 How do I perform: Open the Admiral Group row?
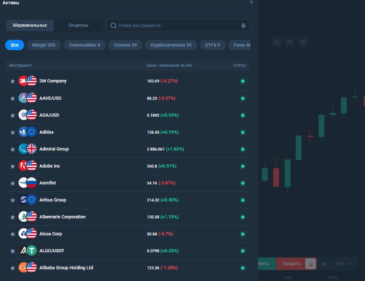(128, 149)
